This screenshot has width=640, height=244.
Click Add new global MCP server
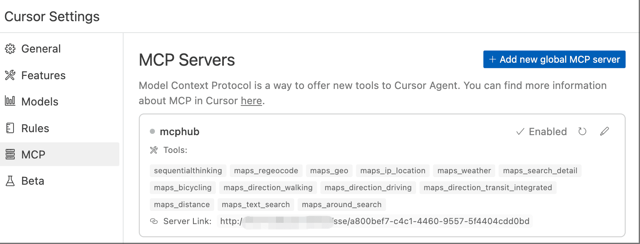(x=554, y=59)
